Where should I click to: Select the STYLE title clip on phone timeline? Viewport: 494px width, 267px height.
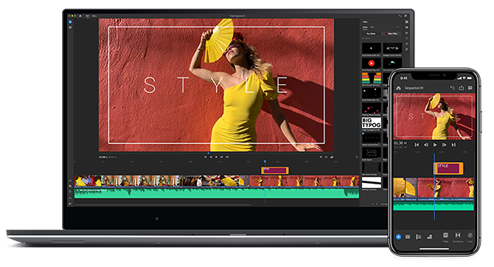pyautogui.click(x=448, y=168)
